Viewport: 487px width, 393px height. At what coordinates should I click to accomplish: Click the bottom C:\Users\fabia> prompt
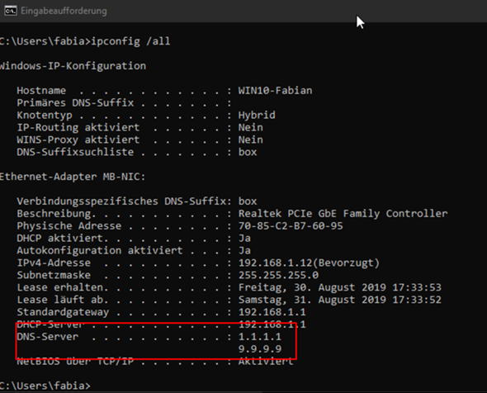click(45, 386)
